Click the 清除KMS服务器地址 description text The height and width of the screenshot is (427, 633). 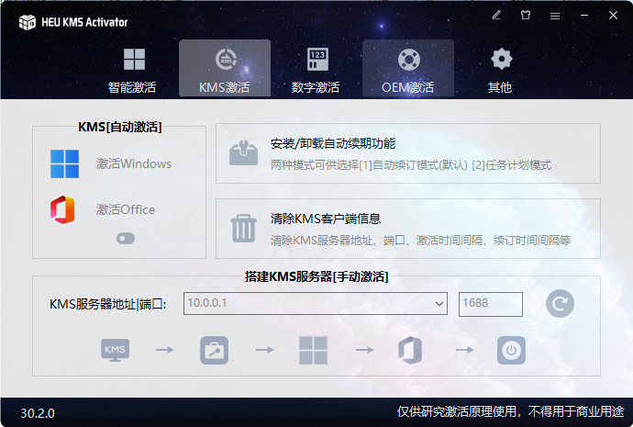(x=420, y=241)
